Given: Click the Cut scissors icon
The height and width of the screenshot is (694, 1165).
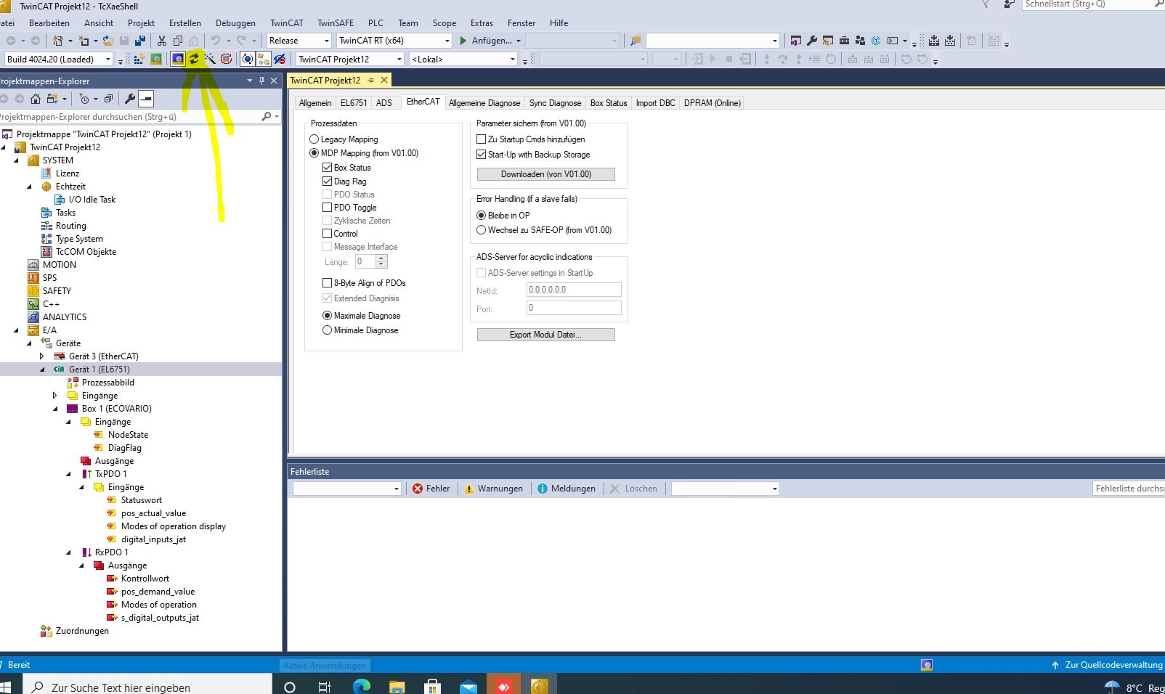Looking at the screenshot, I should 162,41.
